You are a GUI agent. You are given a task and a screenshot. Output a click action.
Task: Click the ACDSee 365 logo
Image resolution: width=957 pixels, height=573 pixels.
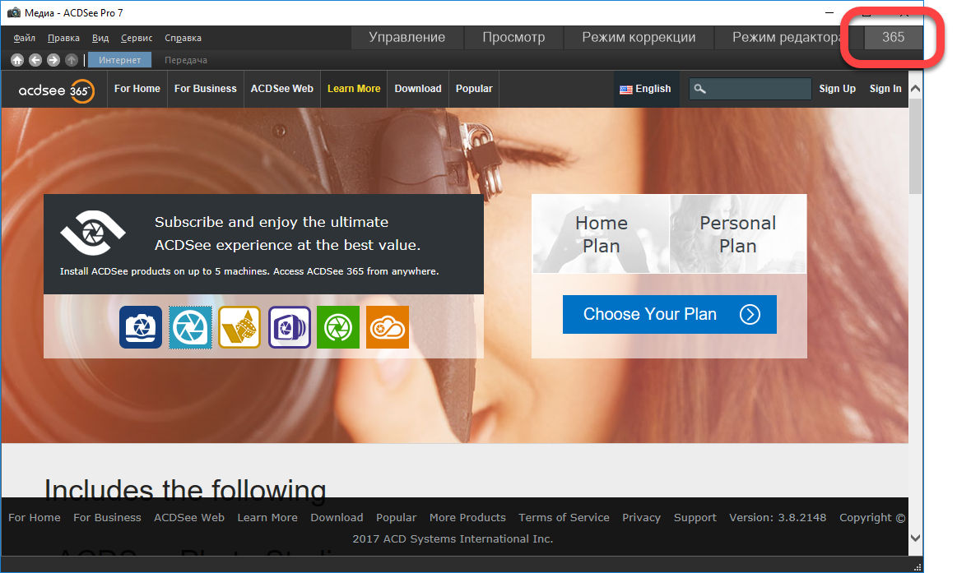(56, 90)
